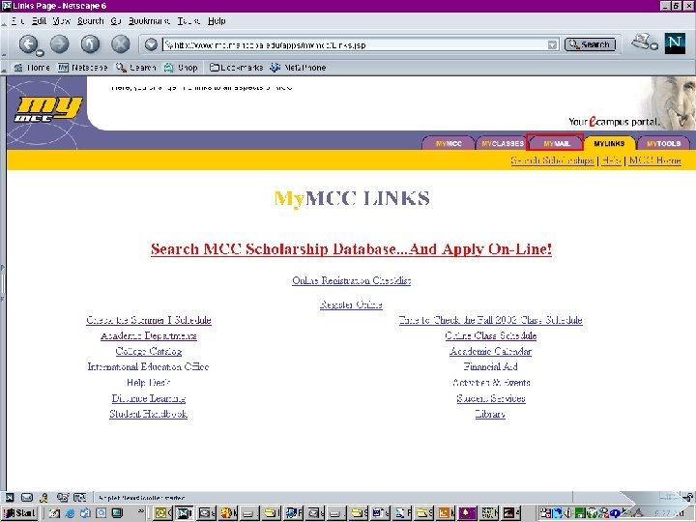This screenshot has width=696, height=522.
Task: Go back with the Back arrow button
Action: [29, 43]
